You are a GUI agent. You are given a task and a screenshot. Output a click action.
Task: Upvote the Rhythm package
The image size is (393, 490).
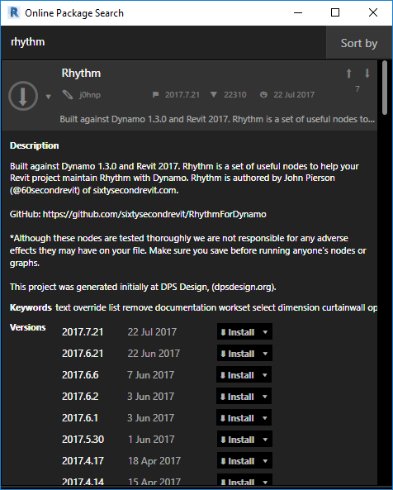pos(349,74)
